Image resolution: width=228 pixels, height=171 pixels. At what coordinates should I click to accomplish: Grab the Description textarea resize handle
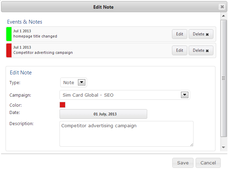(191, 144)
